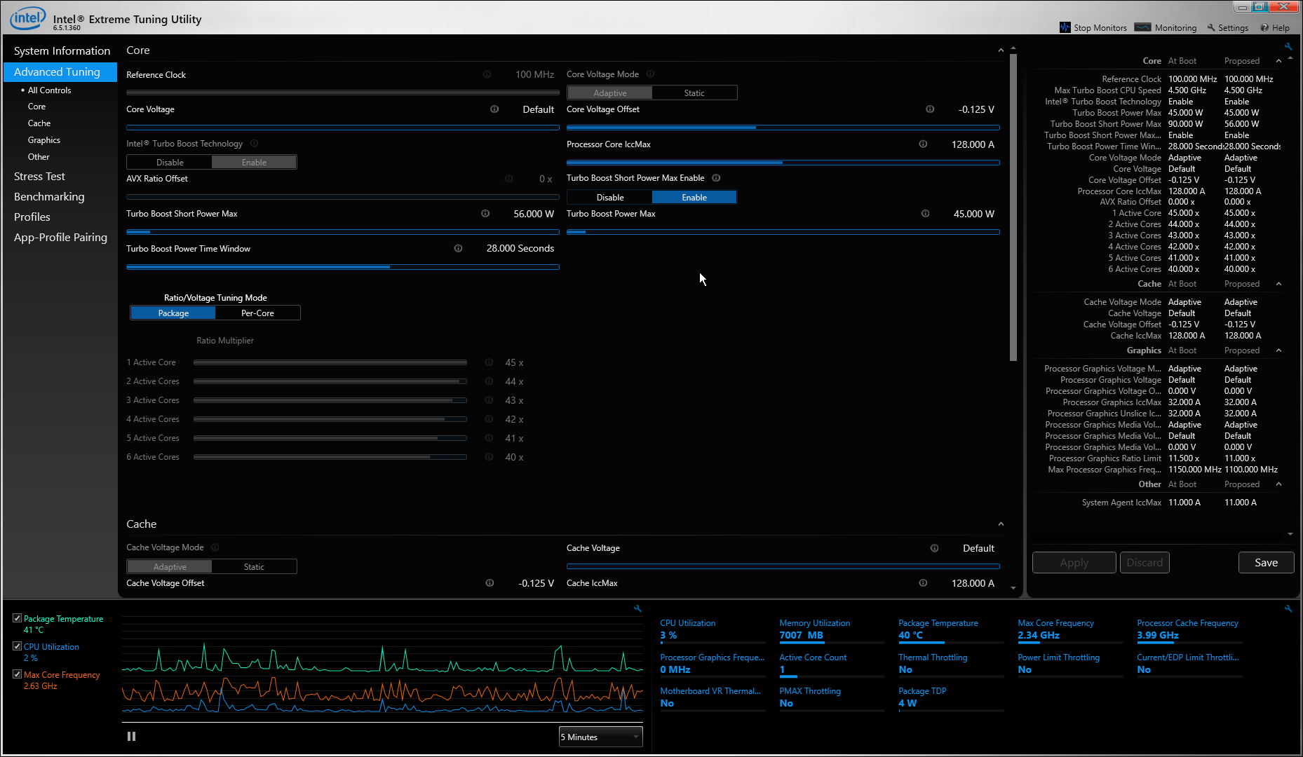Click the Turbo Boost Power Time Window slider
1303x757 pixels.
click(342, 267)
